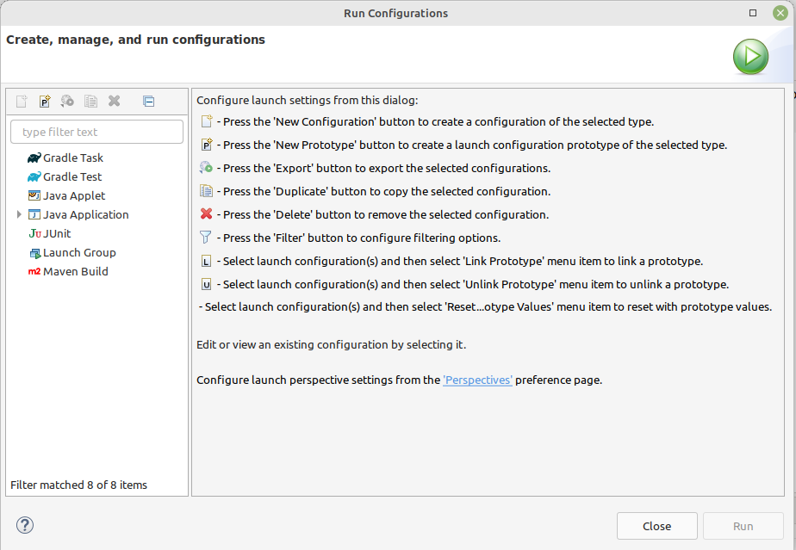Click the Run button
The height and width of the screenshot is (550, 796).
pyautogui.click(x=743, y=526)
